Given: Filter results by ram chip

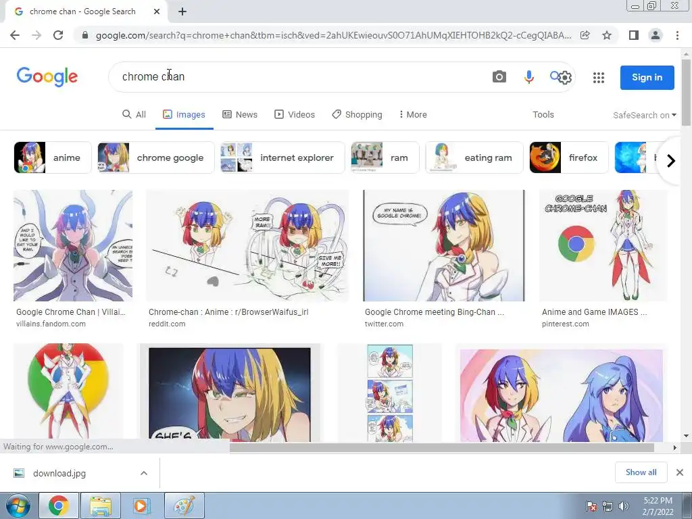Looking at the screenshot, I should (x=385, y=157).
